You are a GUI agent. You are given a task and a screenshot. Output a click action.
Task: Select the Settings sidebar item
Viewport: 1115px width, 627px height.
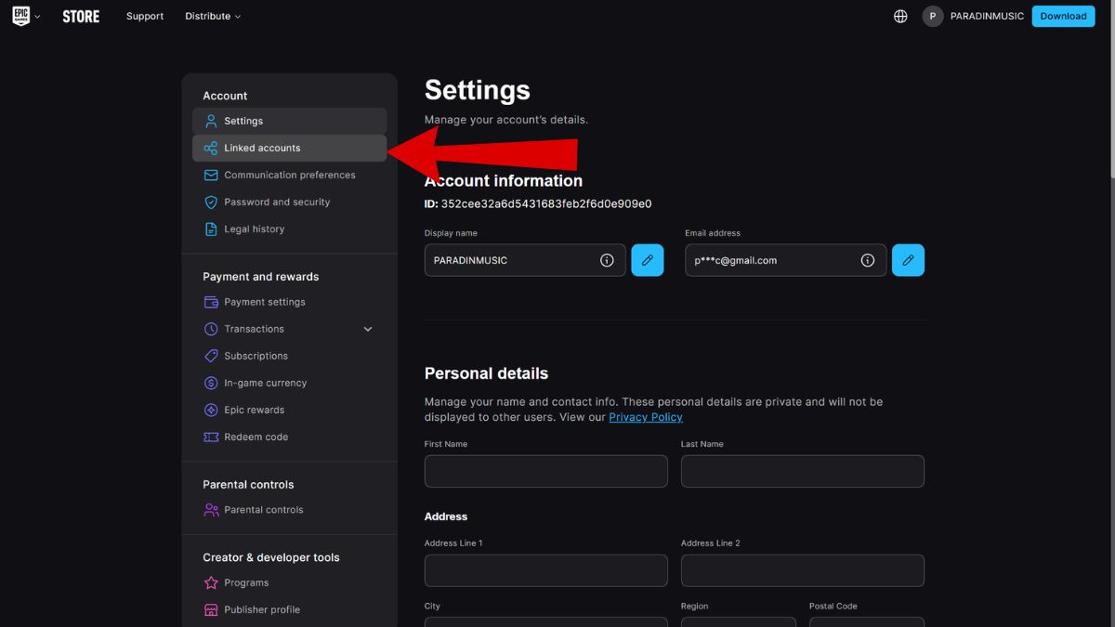(x=289, y=121)
